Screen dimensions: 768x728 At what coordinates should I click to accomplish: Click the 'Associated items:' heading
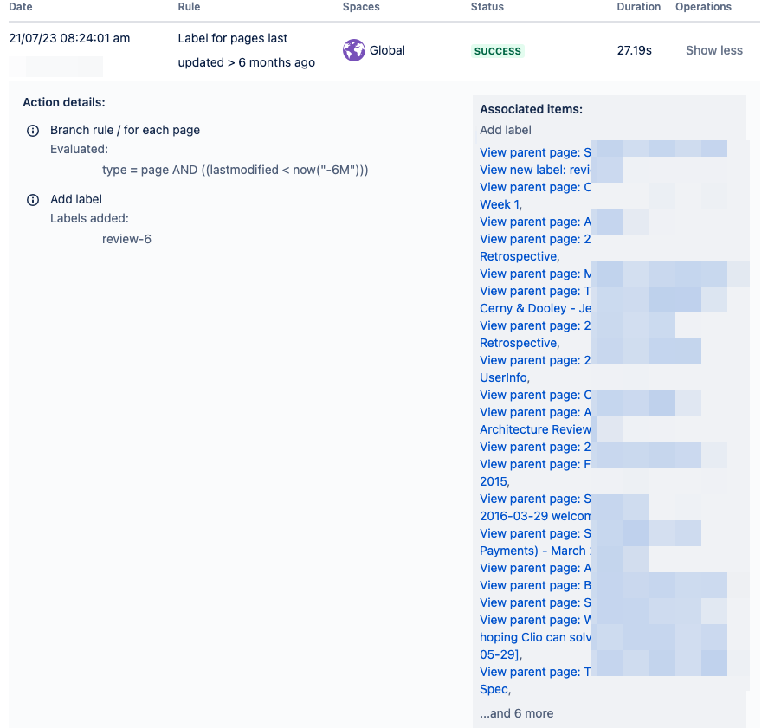(x=531, y=109)
